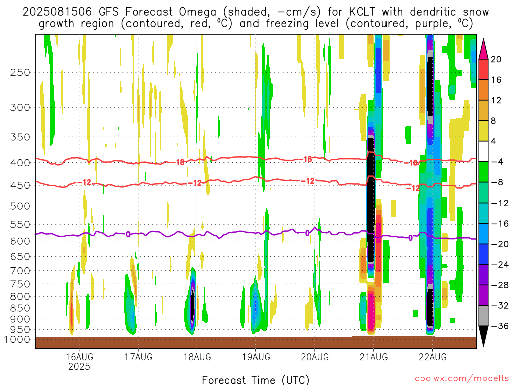
Task: Click the legend value 20
Action: click(496, 59)
